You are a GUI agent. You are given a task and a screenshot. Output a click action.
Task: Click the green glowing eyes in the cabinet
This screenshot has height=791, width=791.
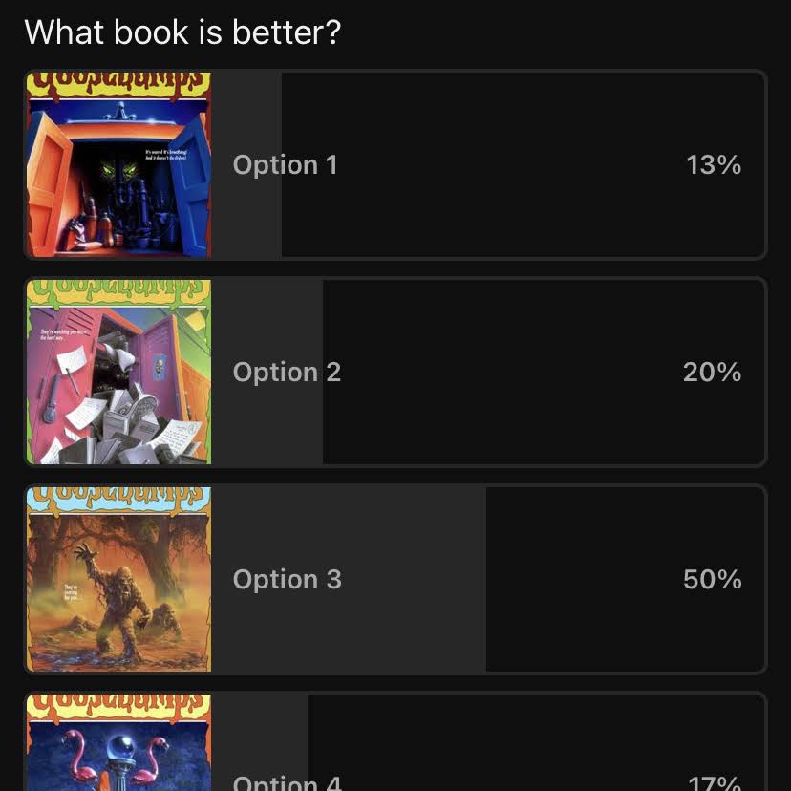pyautogui.click(x=119, y=171)
